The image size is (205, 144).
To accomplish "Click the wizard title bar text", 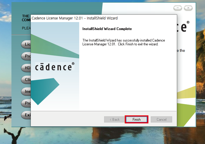I will pyautogui.click(x=74, y=18).
